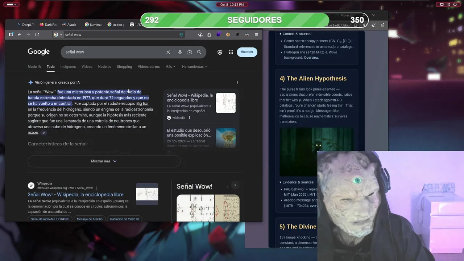Open the Wikipedia source card in AI overview
This screenshot has width=464, height=261.
pyautogui.click(x=201, y=106)
